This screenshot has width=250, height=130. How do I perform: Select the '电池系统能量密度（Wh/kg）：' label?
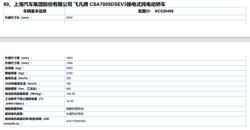[25, 94]
